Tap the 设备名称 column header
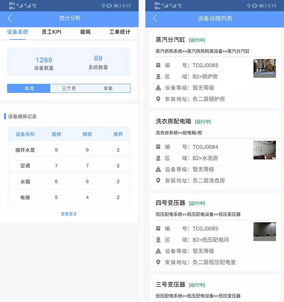 click(25, 134)
